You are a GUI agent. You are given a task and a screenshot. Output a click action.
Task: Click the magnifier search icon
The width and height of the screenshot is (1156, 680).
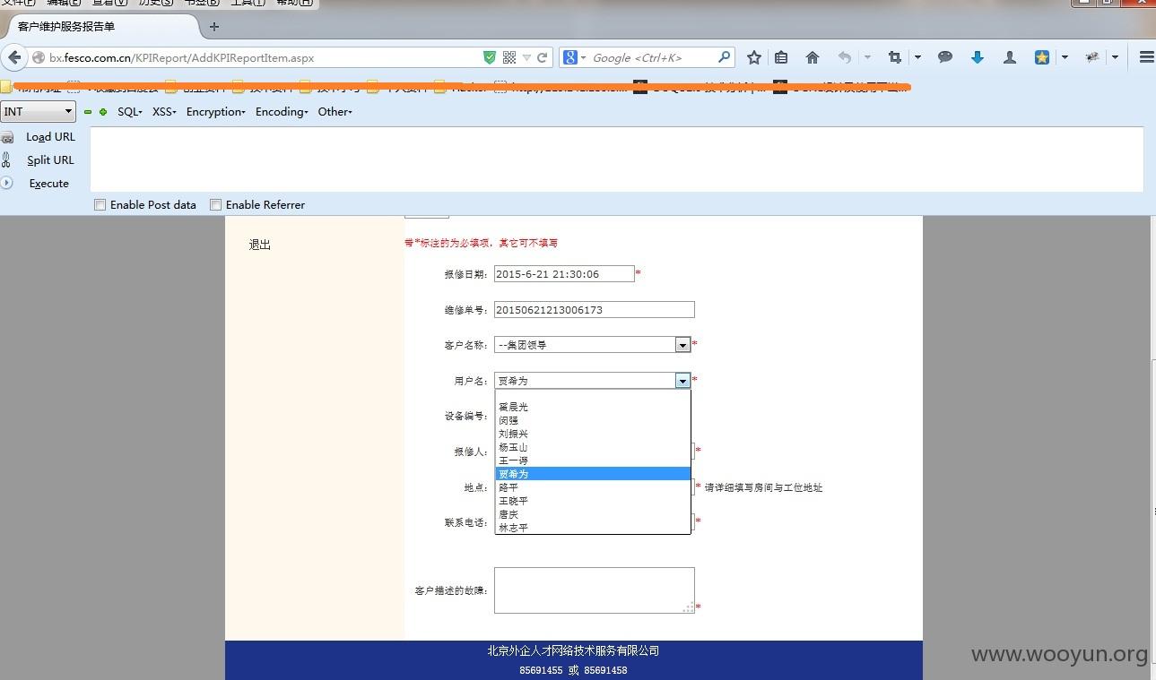[x=724, y=57]
